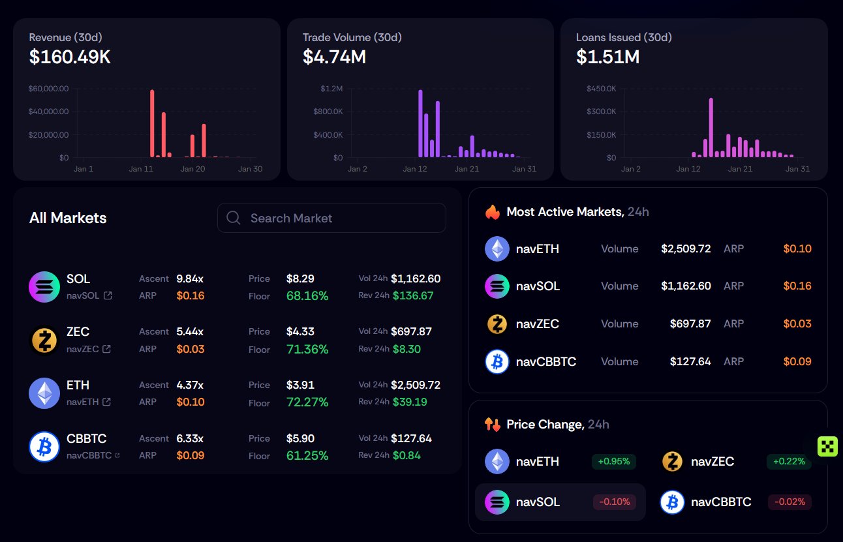Click tallest red bar in Revenue chart

(152, 124)
